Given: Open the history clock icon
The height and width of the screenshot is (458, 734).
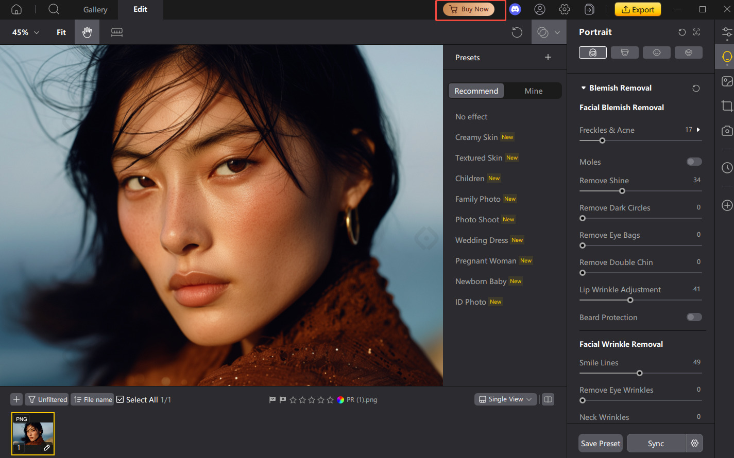Looking at the screenshot, I should tap(727, 168).
